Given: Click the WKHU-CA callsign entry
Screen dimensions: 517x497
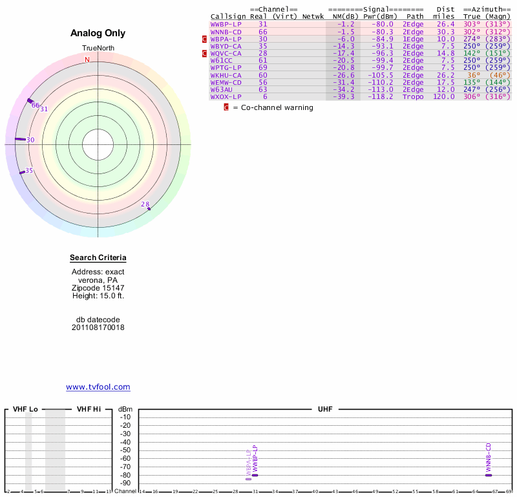Looking at the screenshot, I should pos(226,75).
